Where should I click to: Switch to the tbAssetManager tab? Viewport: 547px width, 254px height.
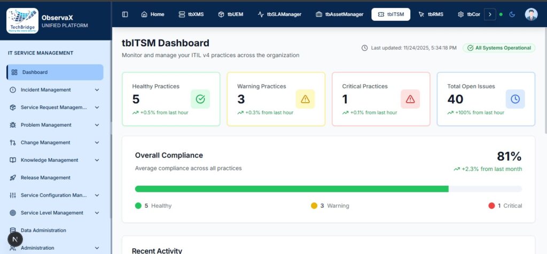[339, 14]
